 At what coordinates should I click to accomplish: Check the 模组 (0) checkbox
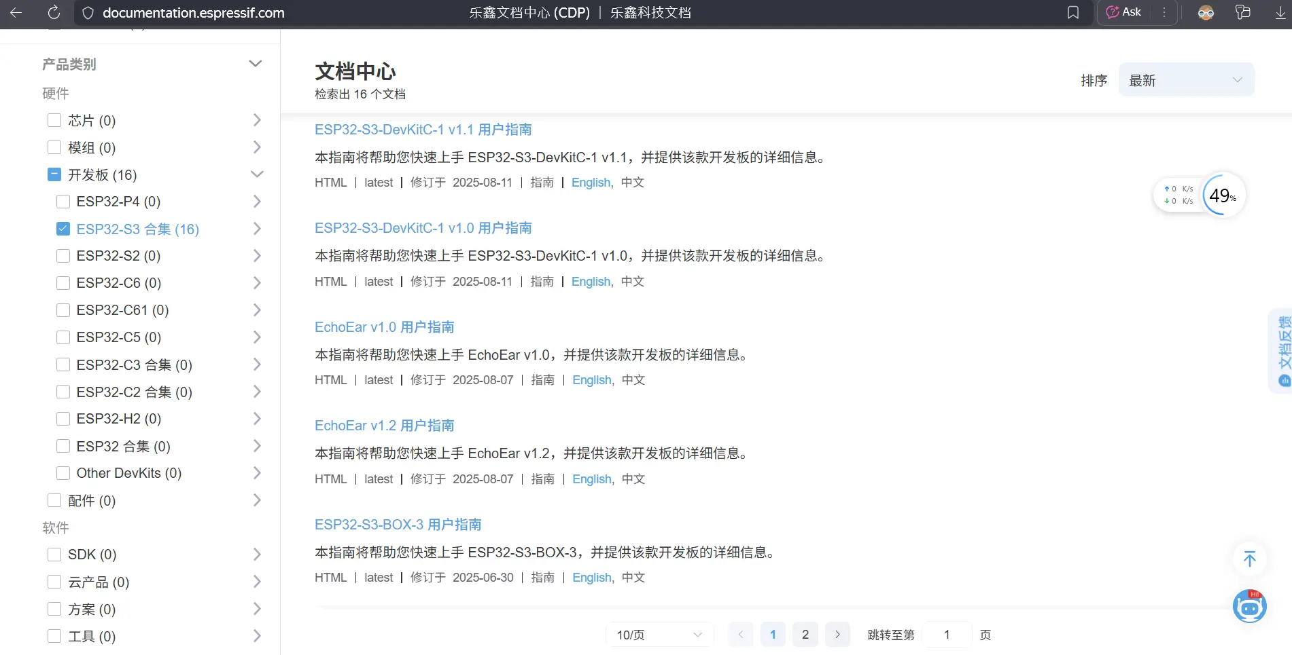[54, 147]
